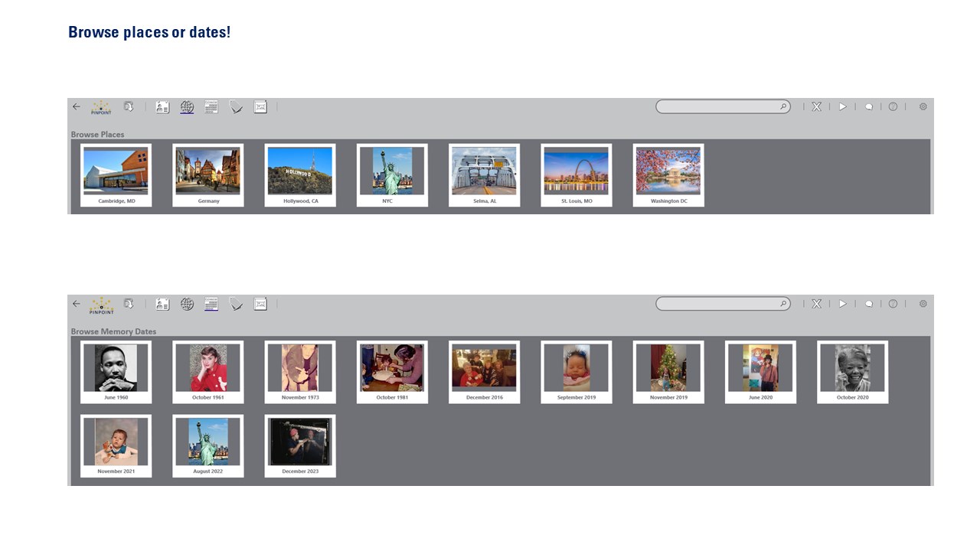This screenshot has height=551, width=980.
Task: Click the help question icon in lower toolbar
Action: pos(893,304)
